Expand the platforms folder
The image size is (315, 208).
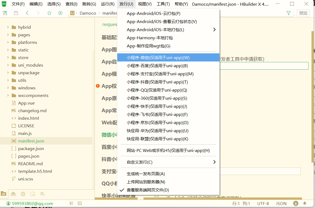pyautogui.click(x=8, y=42)
